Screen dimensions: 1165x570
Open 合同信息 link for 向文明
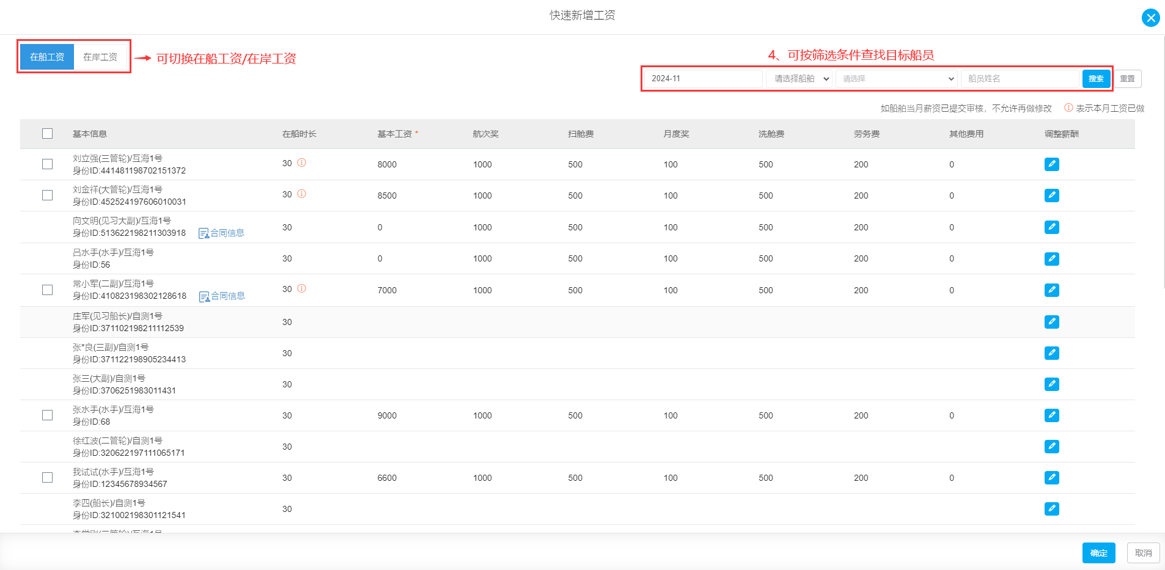222,233
